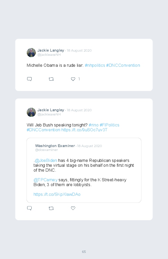Click Jackie Langley name in first tweet
168x259 pixels.
click(x=51, y=50)
